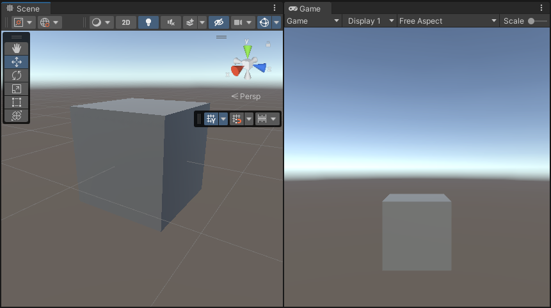
Task: Select the Rect transform tool
Action: click(x=17, y=102)
